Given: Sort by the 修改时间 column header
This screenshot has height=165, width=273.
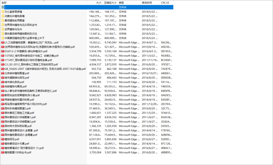Looking at the screenshot, I should (x=147, y=3).
